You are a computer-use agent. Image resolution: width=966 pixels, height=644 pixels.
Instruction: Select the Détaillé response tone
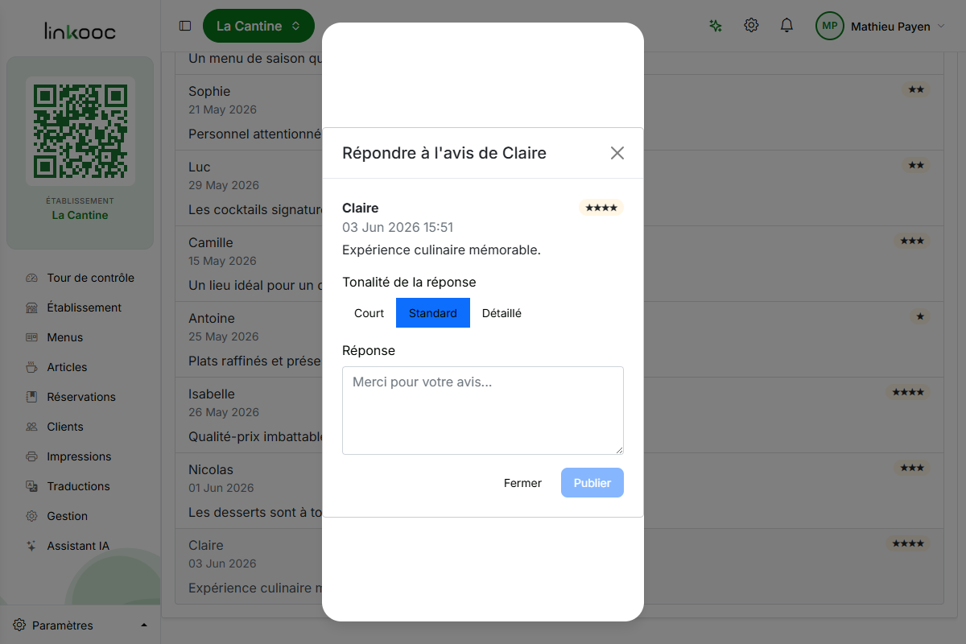pyautogui.click(x=502, y=313)
